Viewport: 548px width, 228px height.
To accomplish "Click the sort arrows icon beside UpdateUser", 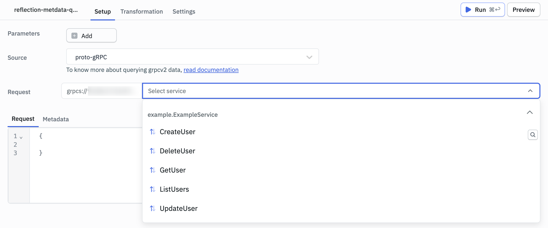I will click(x=153, y=208).
